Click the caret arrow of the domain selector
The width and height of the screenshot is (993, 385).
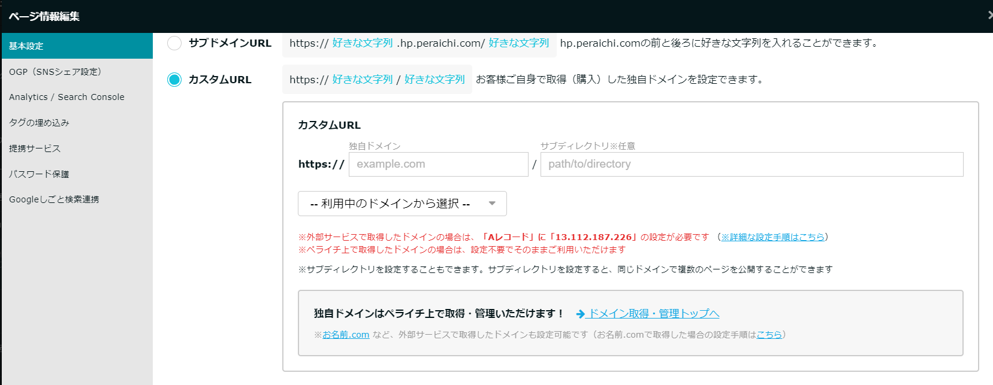pyautogui.click(x=492, y=204)
